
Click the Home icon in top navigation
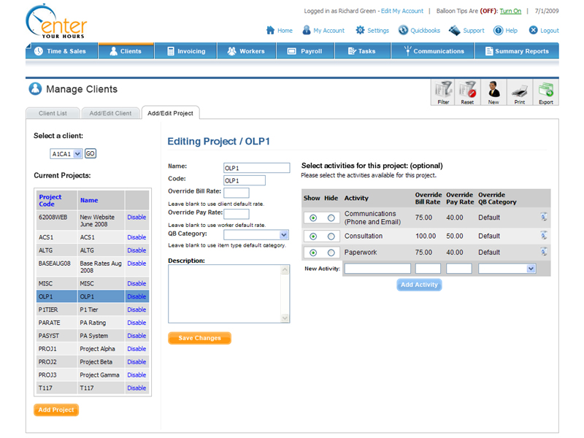(270, 31)
